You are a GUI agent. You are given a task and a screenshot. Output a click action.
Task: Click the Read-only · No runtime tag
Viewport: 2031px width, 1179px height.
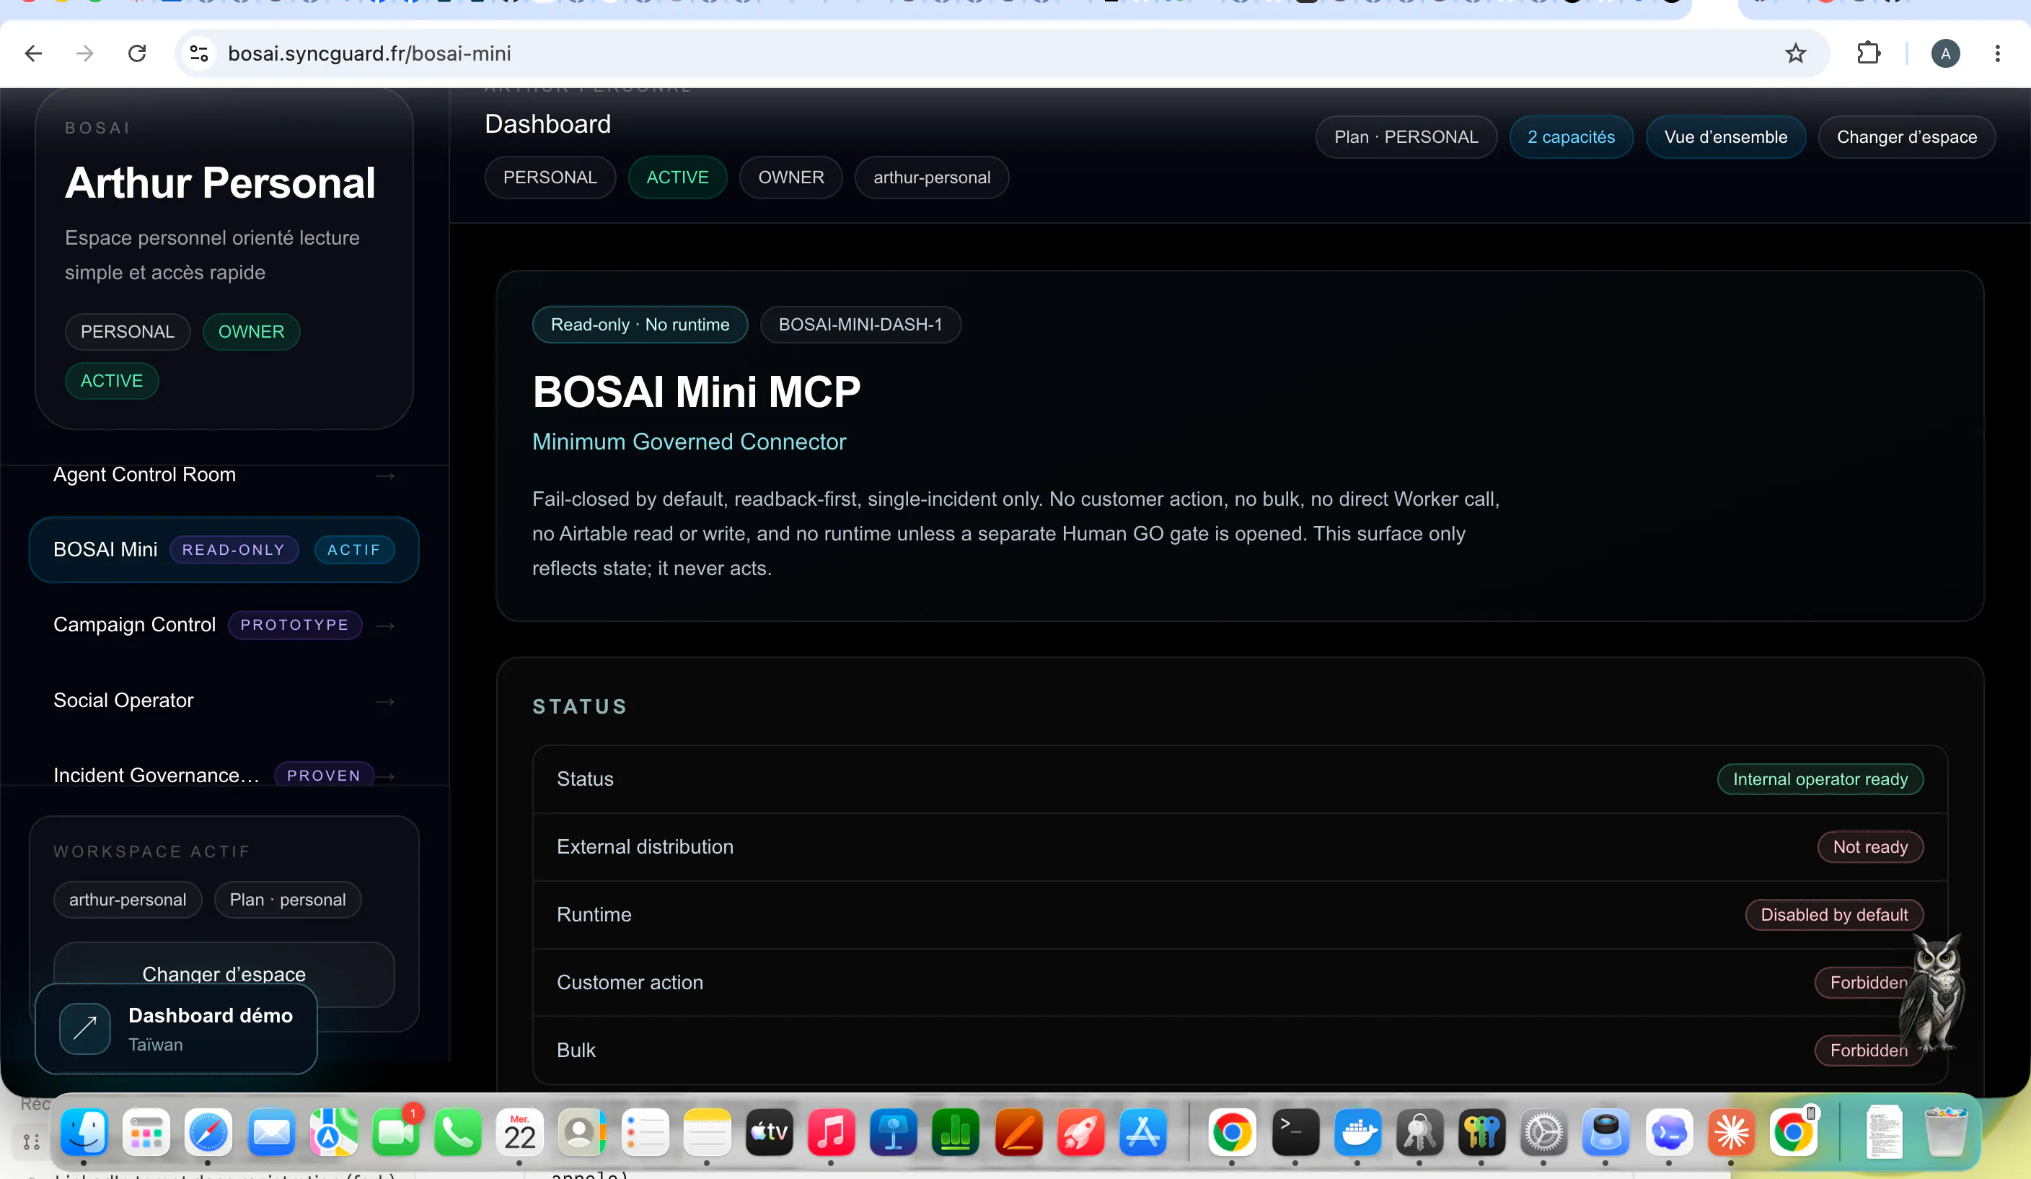point(640,325)
